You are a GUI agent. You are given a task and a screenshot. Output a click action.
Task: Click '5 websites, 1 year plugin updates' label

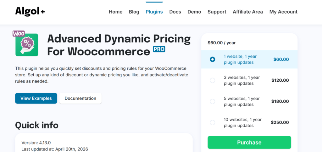point(242,101)
